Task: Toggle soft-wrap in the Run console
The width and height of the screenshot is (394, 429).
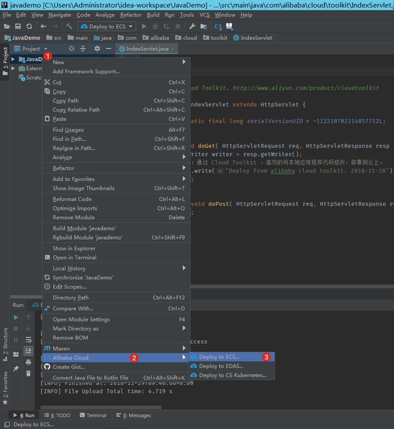Action: 28,340
